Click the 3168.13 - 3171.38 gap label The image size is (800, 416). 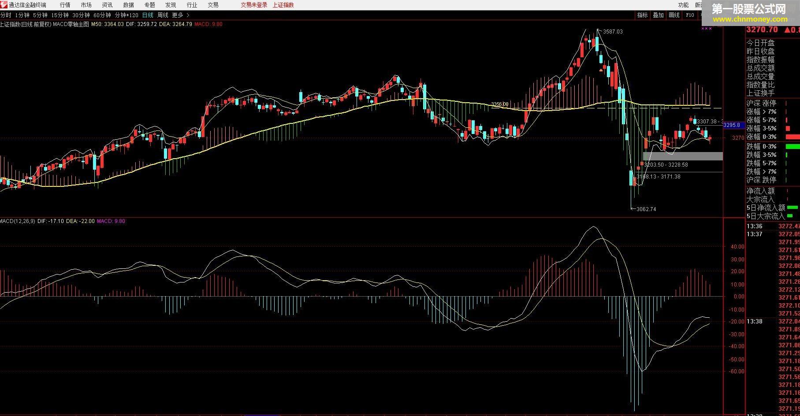[659, 176]
